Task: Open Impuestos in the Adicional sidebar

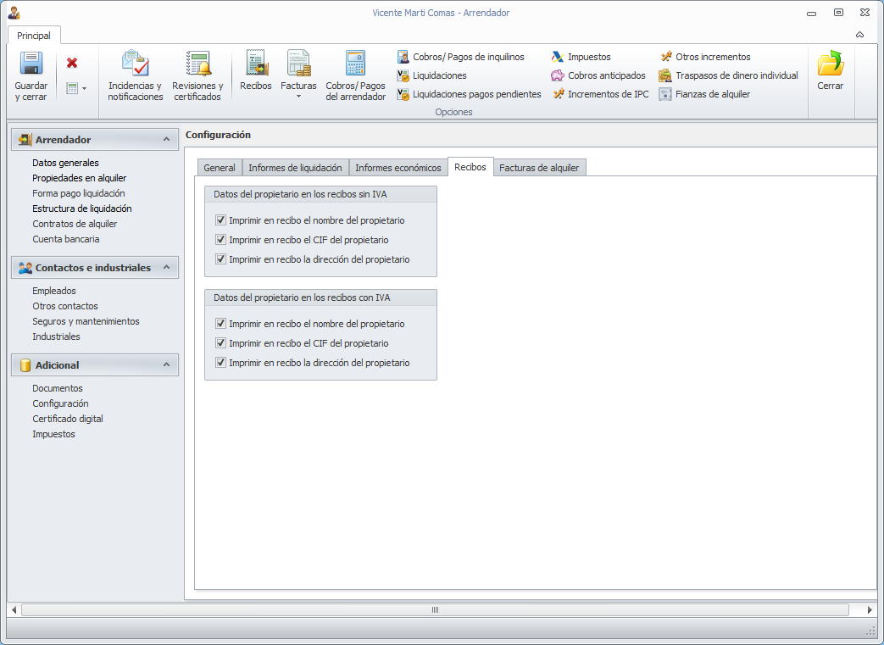Action: pyautogui.click(x=53, y=434)
